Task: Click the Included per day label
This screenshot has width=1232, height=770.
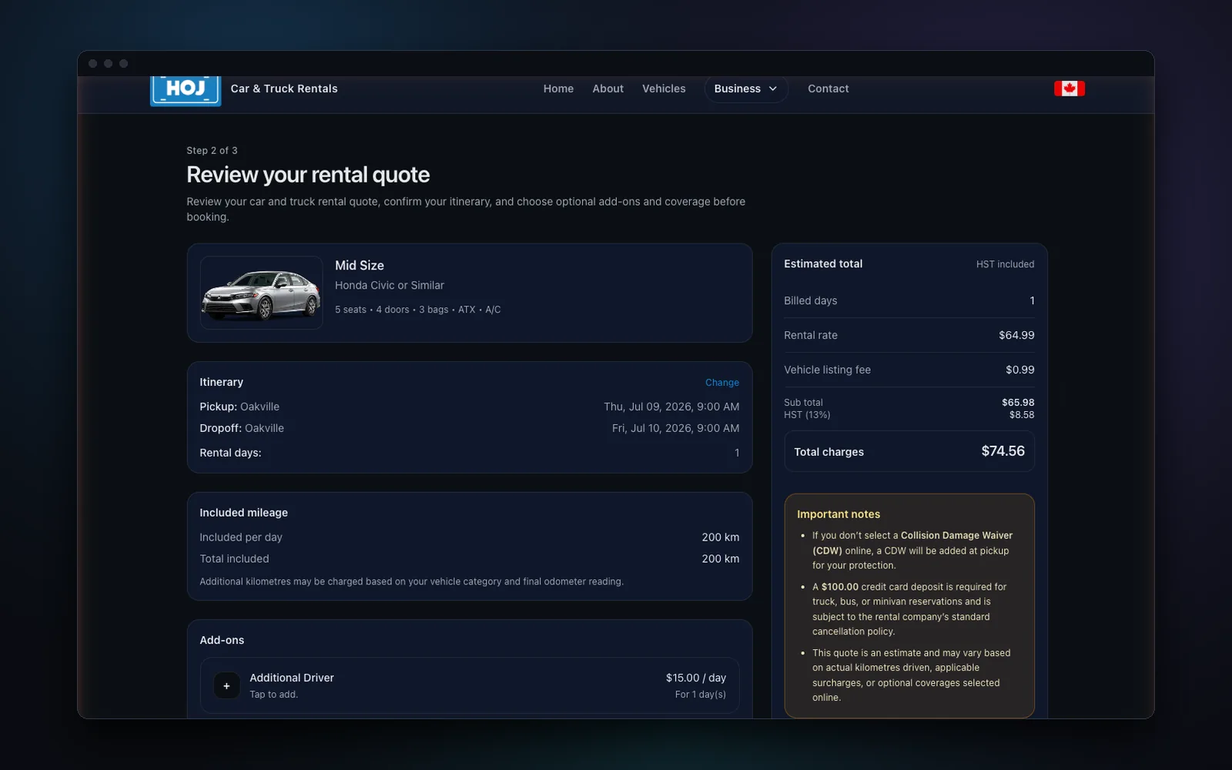Action: 241,537
